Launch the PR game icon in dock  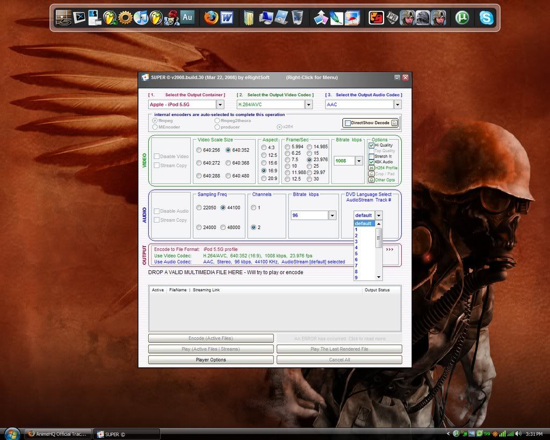(392, 17)
